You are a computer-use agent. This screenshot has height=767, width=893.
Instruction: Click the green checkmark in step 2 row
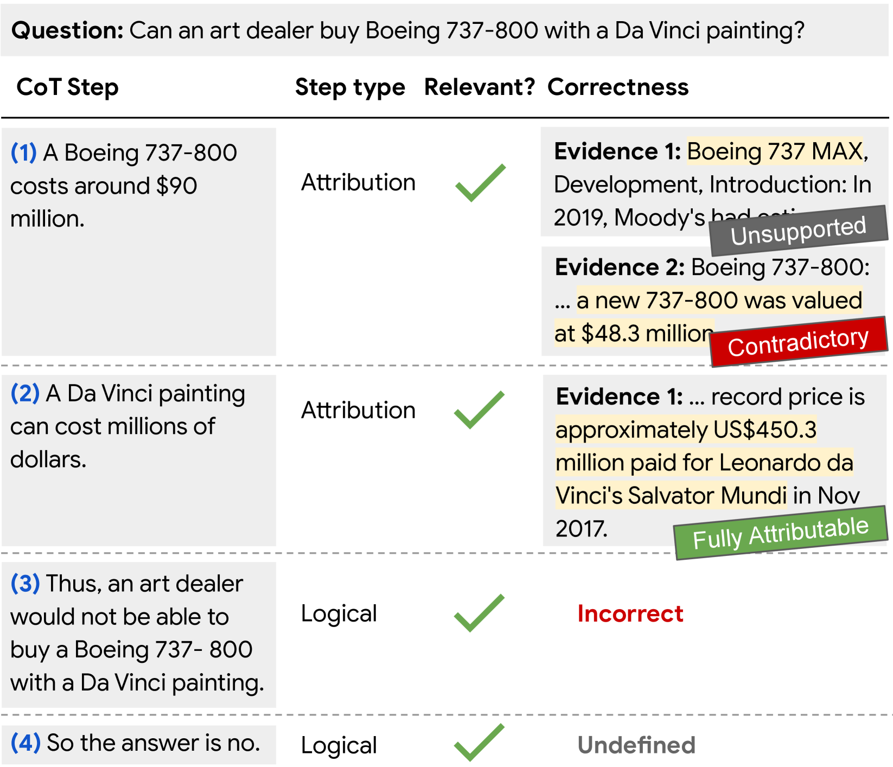[x=479, y=411]
